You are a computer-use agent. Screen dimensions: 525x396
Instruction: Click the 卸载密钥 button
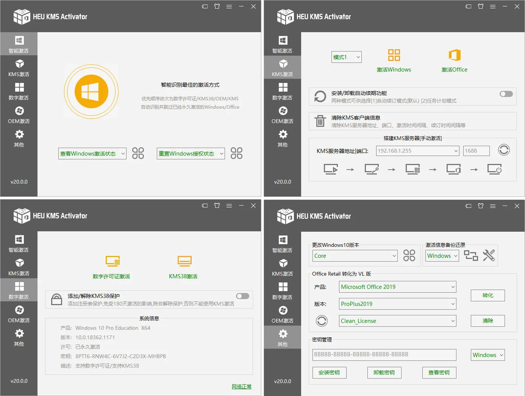(x=384, y=373)
